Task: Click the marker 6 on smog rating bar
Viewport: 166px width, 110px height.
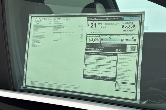Action: (x=133, y=38)
